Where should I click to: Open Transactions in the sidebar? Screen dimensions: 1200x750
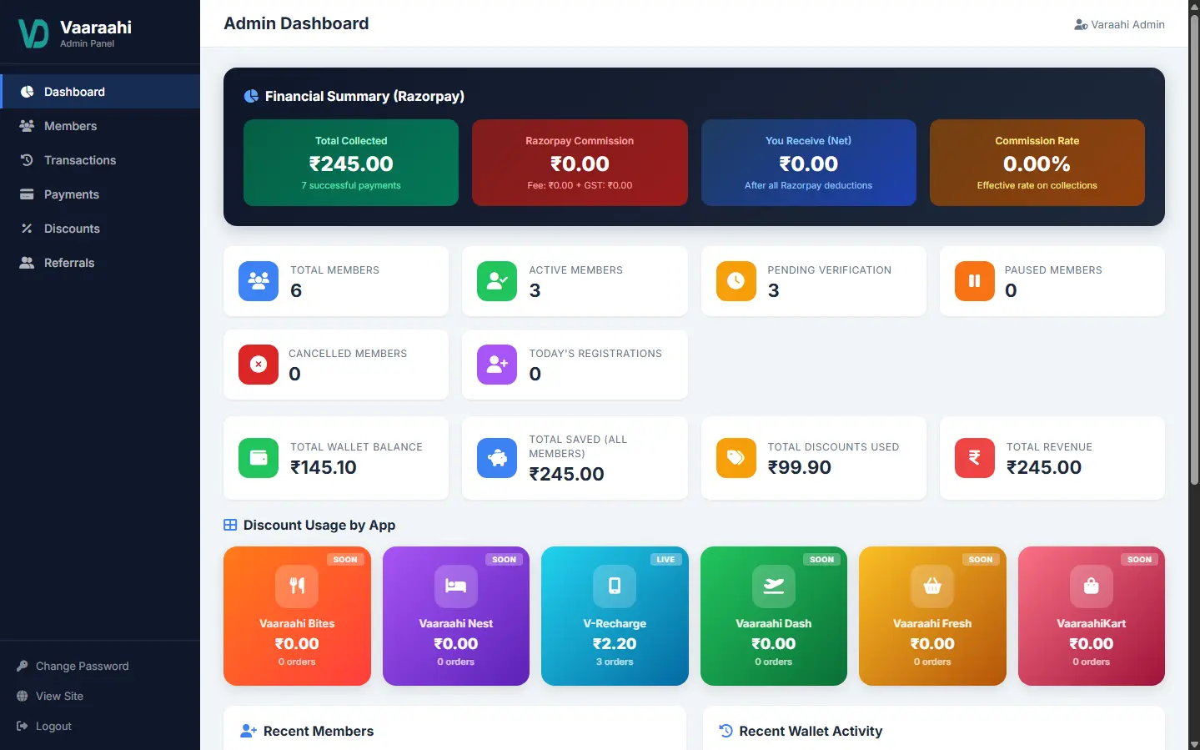(x=100, y=160)
